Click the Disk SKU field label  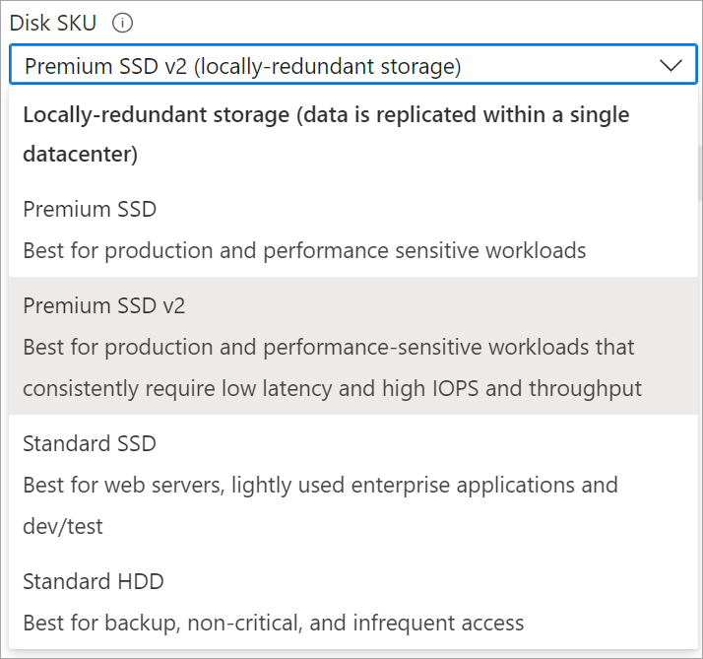[53, 23]
